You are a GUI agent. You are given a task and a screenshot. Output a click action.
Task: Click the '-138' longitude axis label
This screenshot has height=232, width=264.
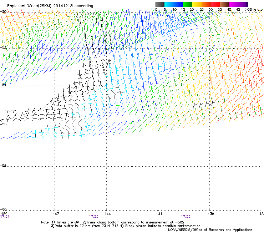[210, 214]
